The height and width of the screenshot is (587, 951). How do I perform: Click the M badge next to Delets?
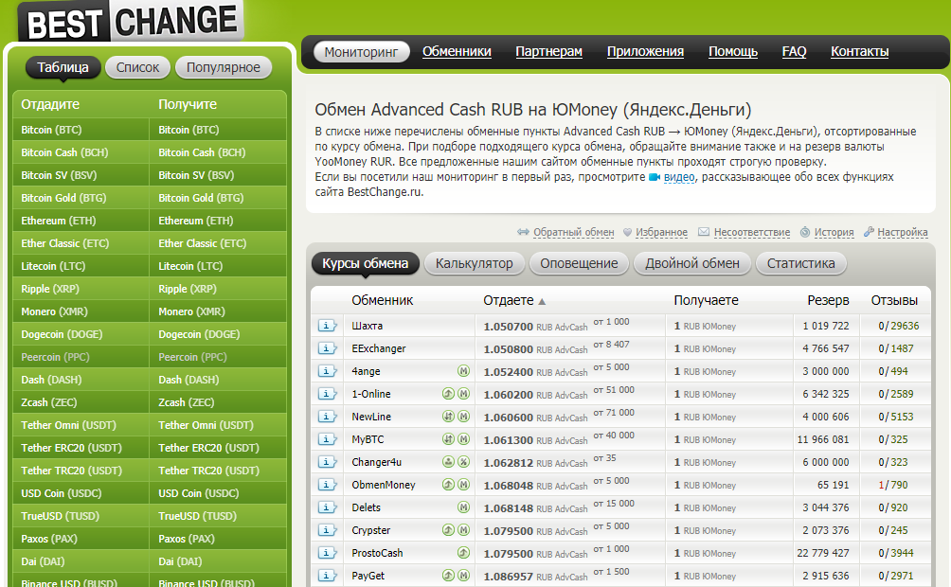tap(463, 507)
